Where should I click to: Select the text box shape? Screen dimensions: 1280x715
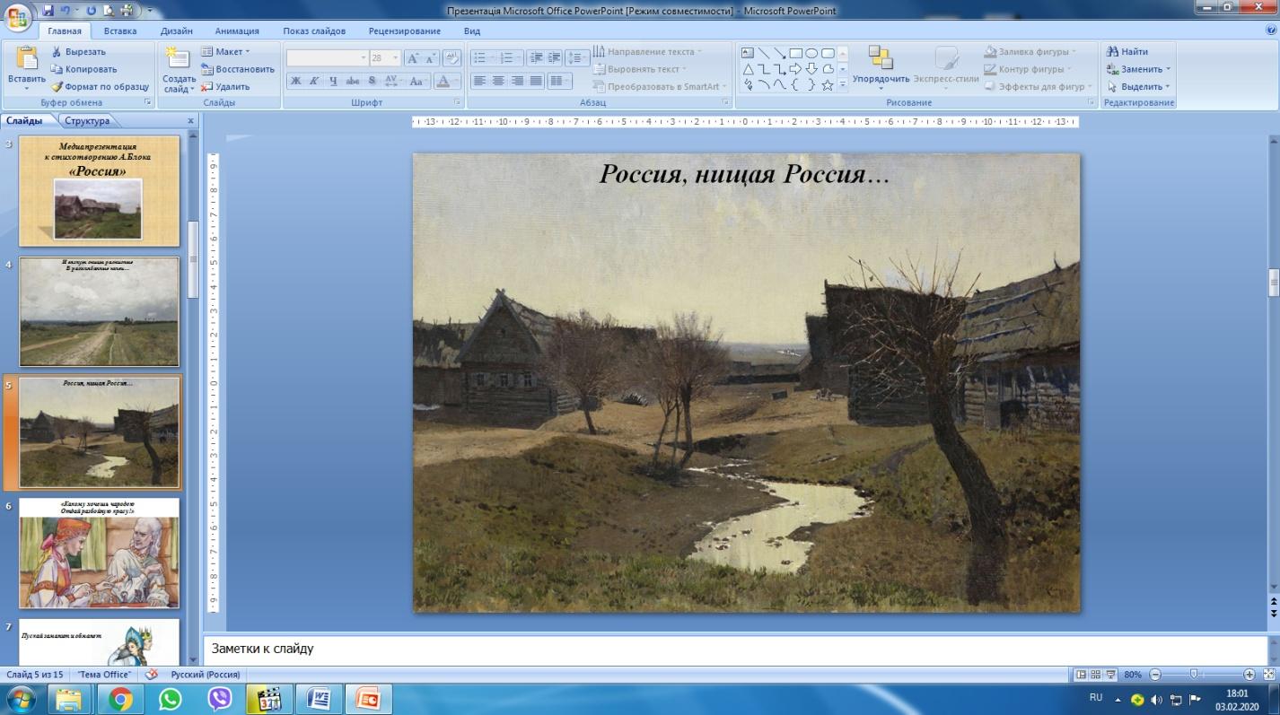pyautogui.click(x=747, y=53)
